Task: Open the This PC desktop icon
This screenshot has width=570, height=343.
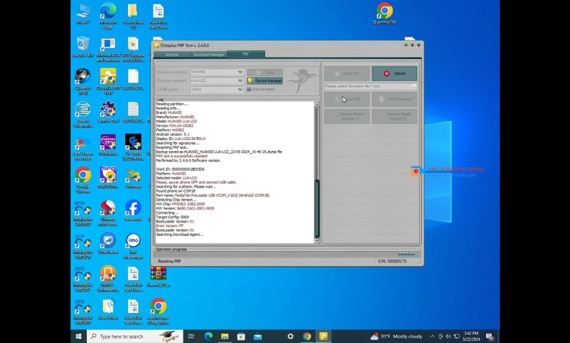Action: pos(83,14)
